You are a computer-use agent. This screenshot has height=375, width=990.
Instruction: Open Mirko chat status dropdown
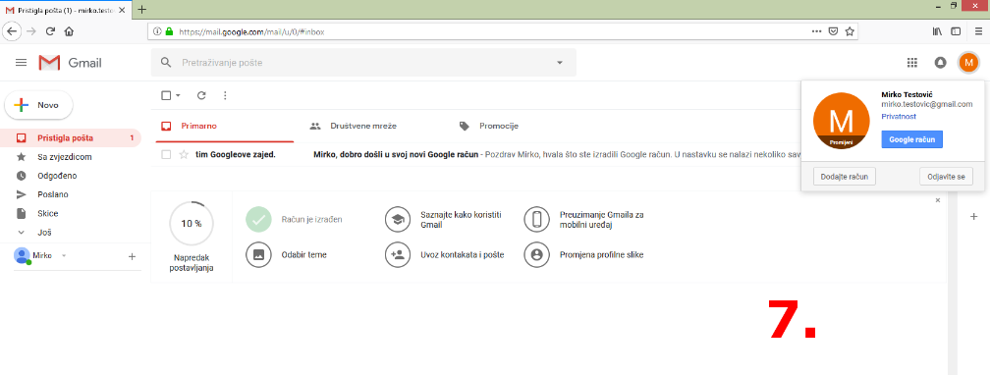[63, 255]
